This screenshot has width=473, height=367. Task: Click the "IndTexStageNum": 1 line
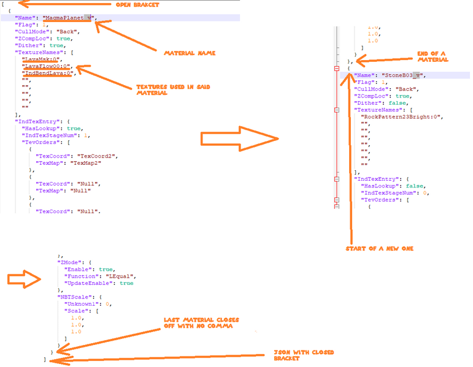[x=55, y=135]
